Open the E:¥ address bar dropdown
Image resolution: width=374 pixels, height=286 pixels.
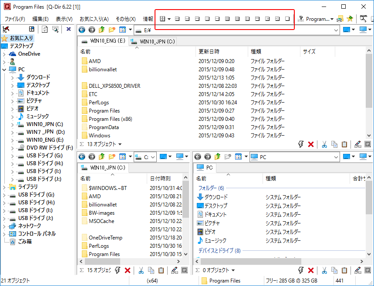(x=336, y=30)
